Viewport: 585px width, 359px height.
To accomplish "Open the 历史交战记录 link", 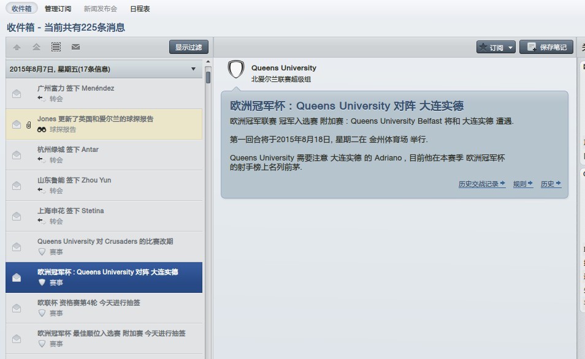I will (x=481, y=184).
